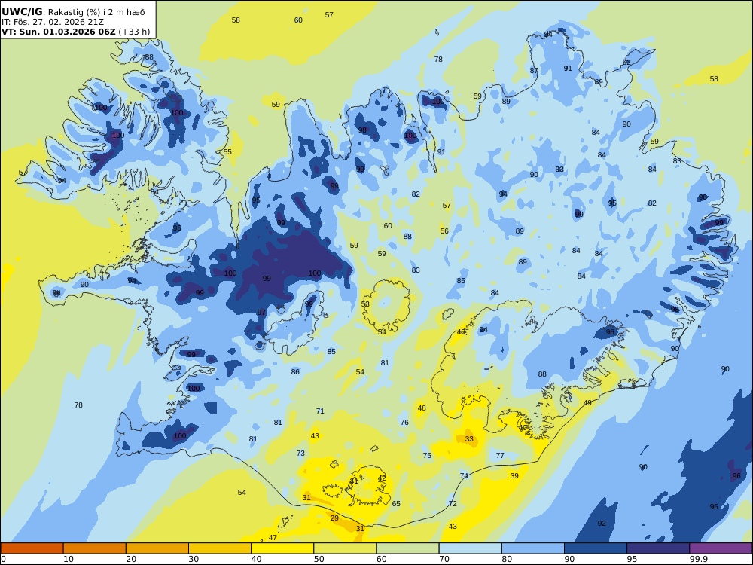The width and height of the screenshot is (753, 565).
Task: Click the humidity value '72' on the map
Action: click(453, 504)
